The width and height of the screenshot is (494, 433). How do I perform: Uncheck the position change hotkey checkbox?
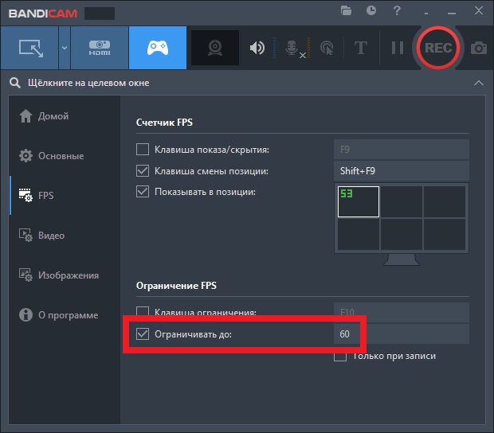point(143,170)
